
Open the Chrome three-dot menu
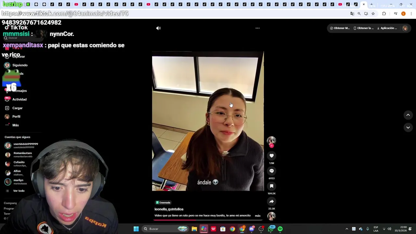[411, 14]
